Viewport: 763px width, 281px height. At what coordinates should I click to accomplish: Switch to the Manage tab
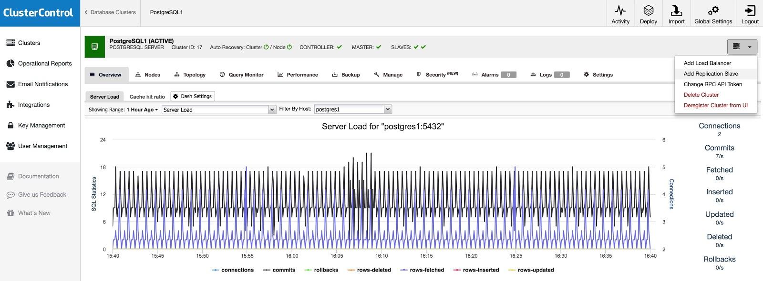point(388,75)
